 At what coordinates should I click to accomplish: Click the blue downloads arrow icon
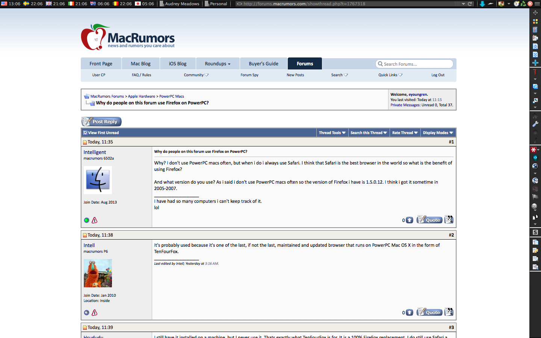[x=482, y=4]
